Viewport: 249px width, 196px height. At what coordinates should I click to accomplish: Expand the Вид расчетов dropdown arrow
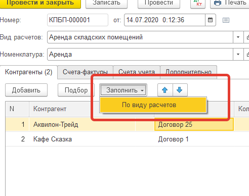click(x=238, y=37)
